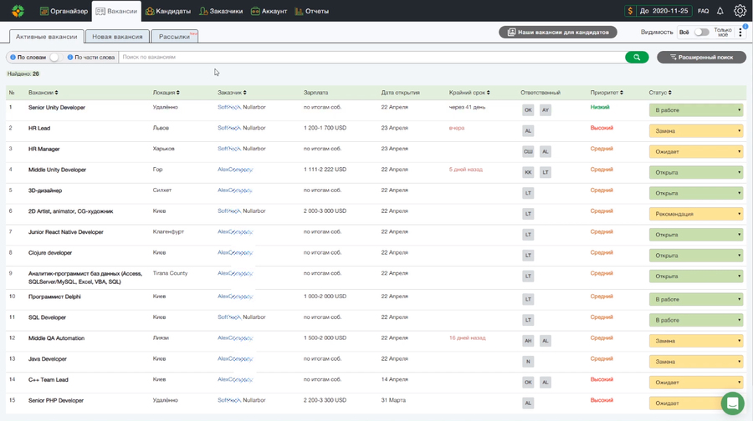753x421 pixels.
Task: Open the Junior React Native Developer vacancy
Action: point(66,232)
